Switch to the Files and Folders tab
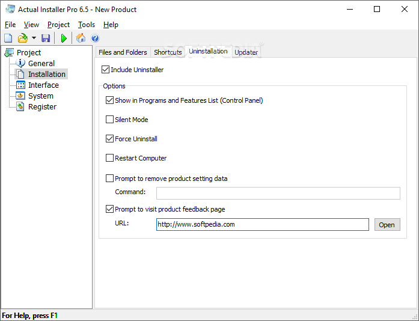This screenshot has height=321, width=419. pyautogui.click(x=123, y=52)
